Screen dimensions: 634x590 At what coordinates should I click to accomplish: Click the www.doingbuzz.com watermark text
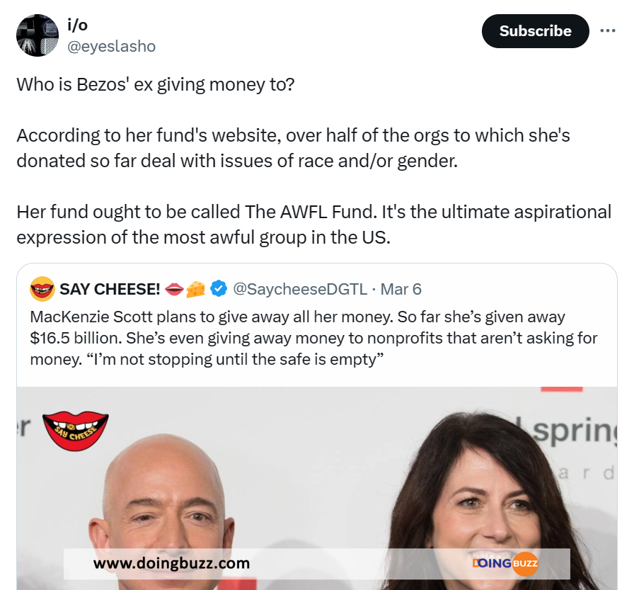point(171,563)
